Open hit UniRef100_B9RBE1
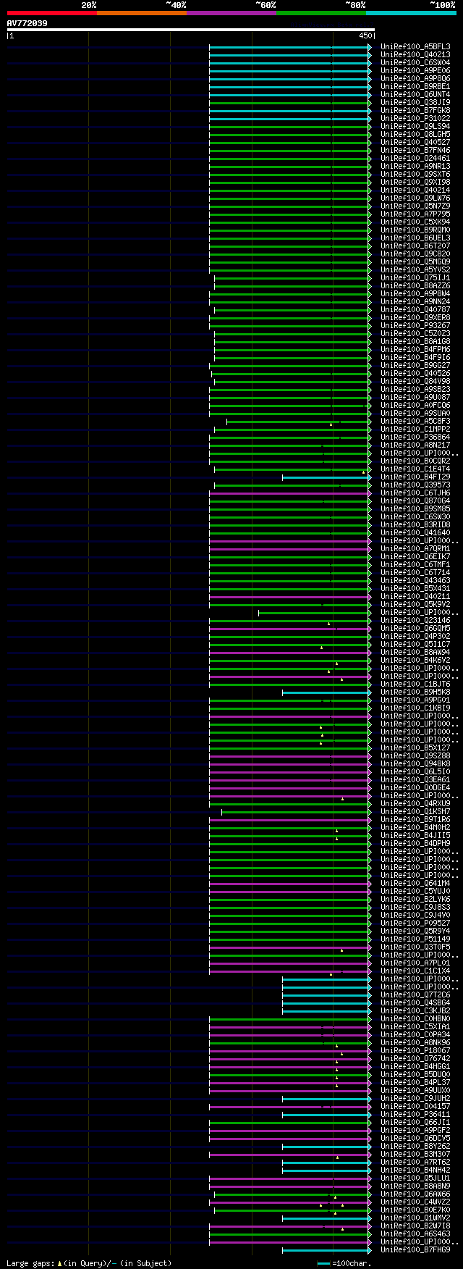This screenshot has height=1269, width=463. [x=415, y=87]
